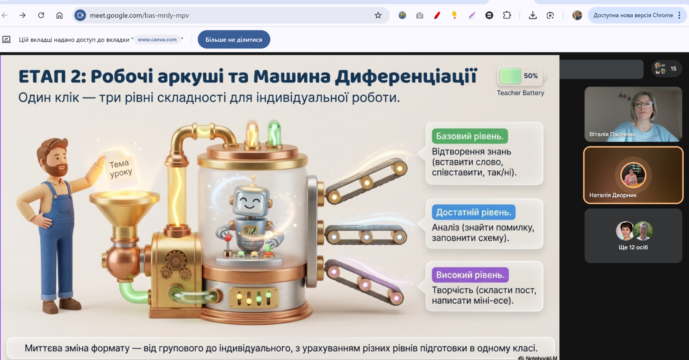
Task: Click the camera extension icon
Action: (x=420, y=15)
